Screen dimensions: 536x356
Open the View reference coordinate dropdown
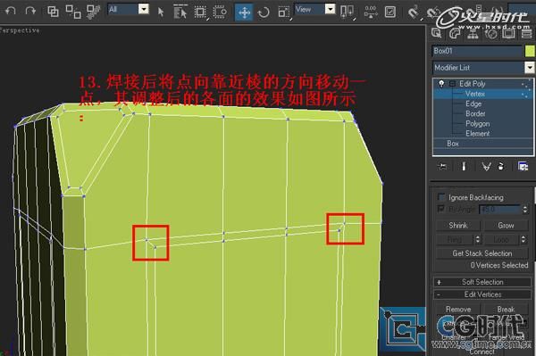(330, 9)
